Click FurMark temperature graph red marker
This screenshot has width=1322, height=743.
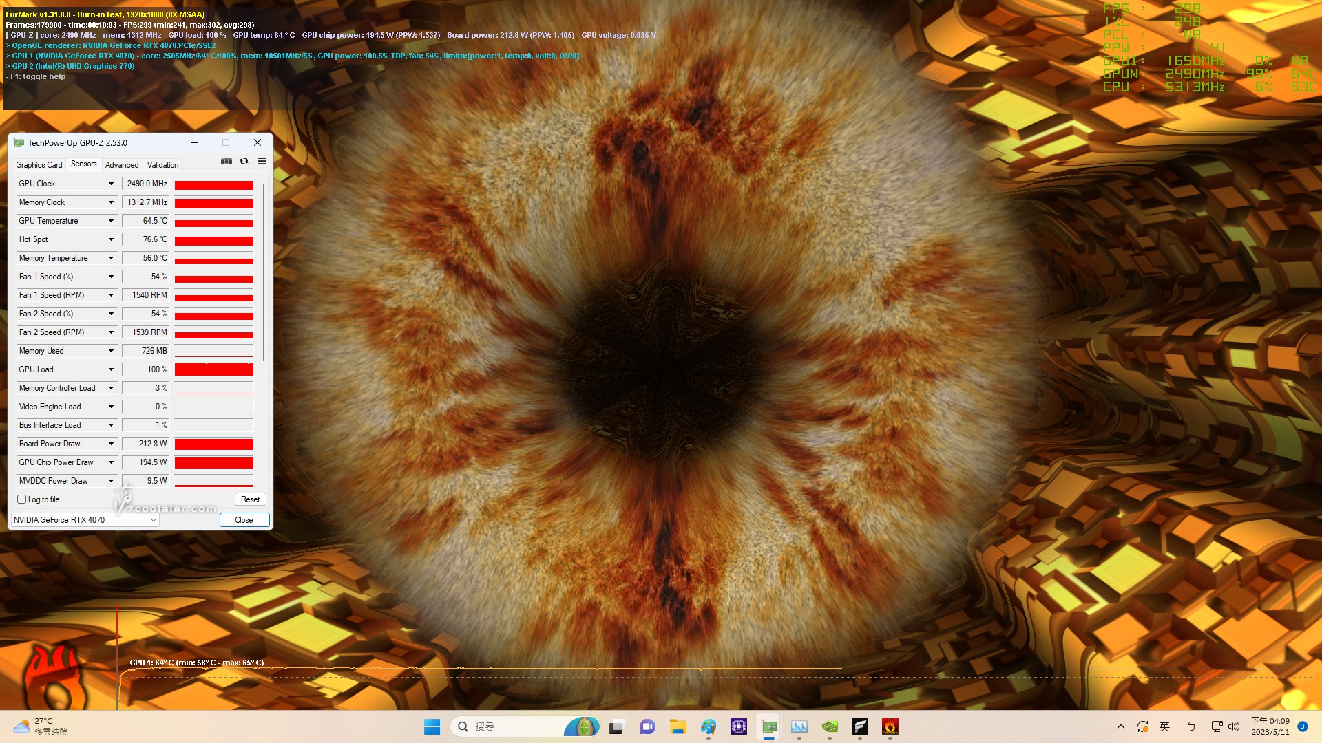tap(117, 657)
